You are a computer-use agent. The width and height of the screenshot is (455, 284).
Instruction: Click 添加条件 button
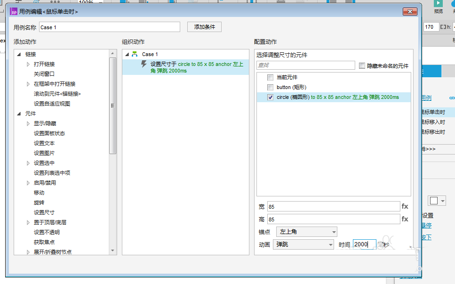(204, 27)
